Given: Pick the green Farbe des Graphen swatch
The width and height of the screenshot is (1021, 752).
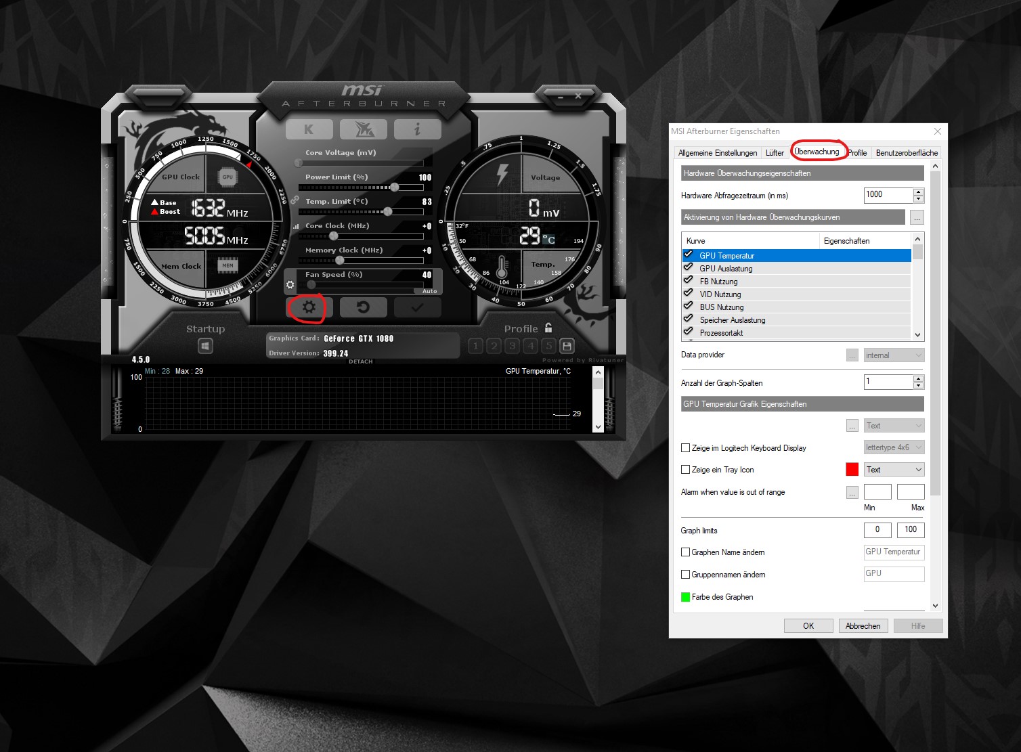Looking at the screenshot, I should 685,597.
